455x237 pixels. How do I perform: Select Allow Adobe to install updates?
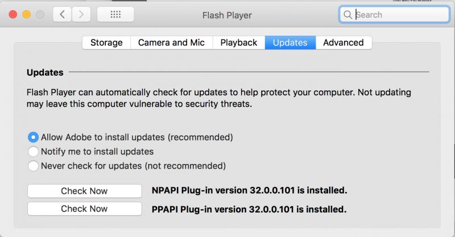pyautogui.click(x=34, y=137)
